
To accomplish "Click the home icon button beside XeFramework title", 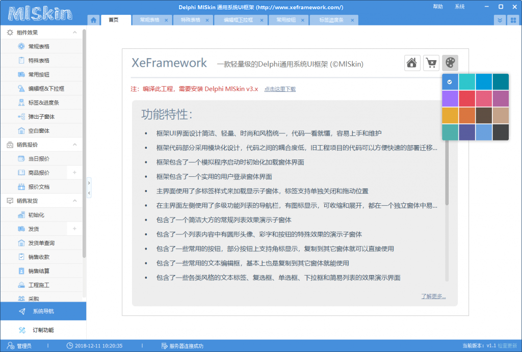I will pyautogui.click(x=412, y=63).
